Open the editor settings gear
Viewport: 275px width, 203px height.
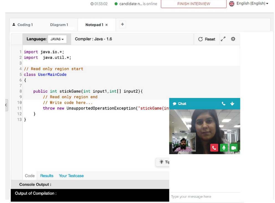point(233,39)
